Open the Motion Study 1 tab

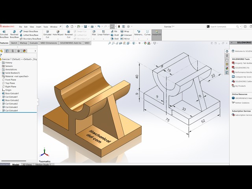pos(43,165)
